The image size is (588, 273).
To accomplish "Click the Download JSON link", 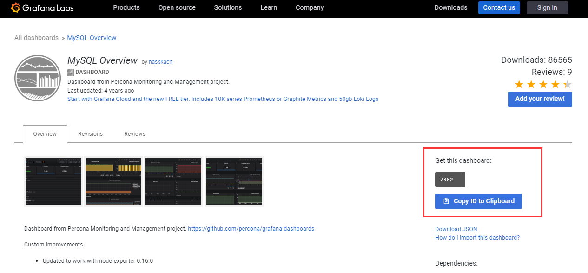I will (x=456, y=229).
